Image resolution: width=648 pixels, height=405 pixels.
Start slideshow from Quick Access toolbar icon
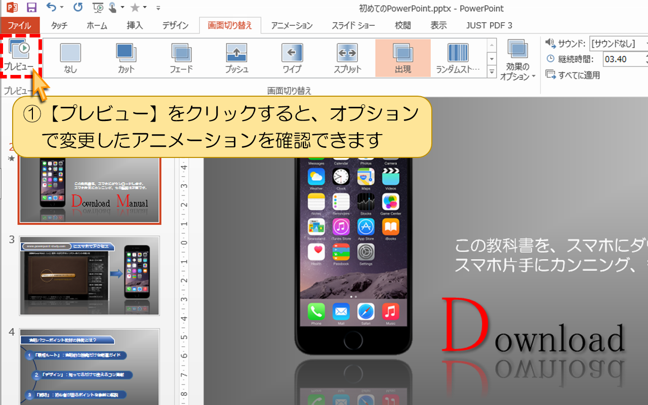[99, 8]
